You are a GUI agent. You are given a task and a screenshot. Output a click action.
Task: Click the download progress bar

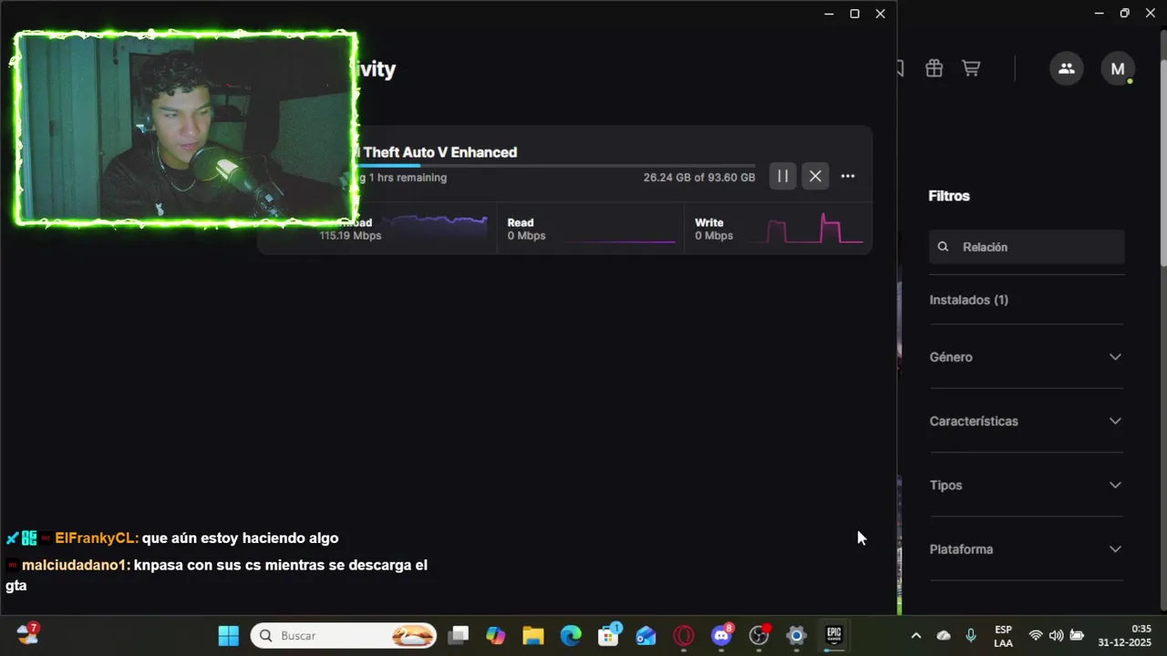556,166
